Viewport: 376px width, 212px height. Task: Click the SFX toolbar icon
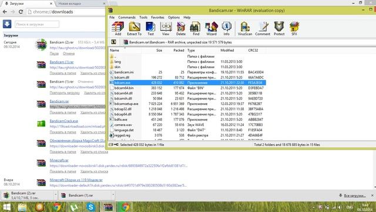pos(294,29)
